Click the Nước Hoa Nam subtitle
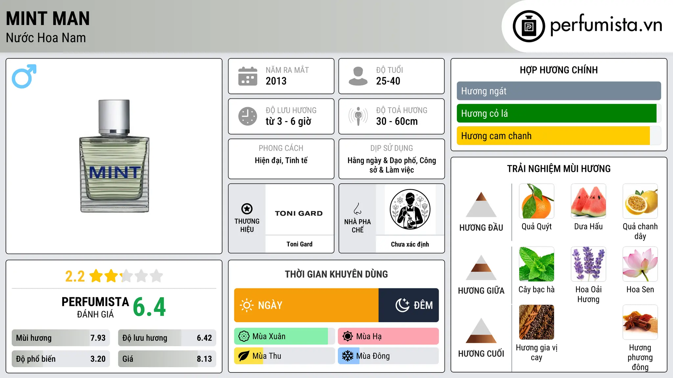The width and height of the screenshot is (673, 378). click(46, 38)
